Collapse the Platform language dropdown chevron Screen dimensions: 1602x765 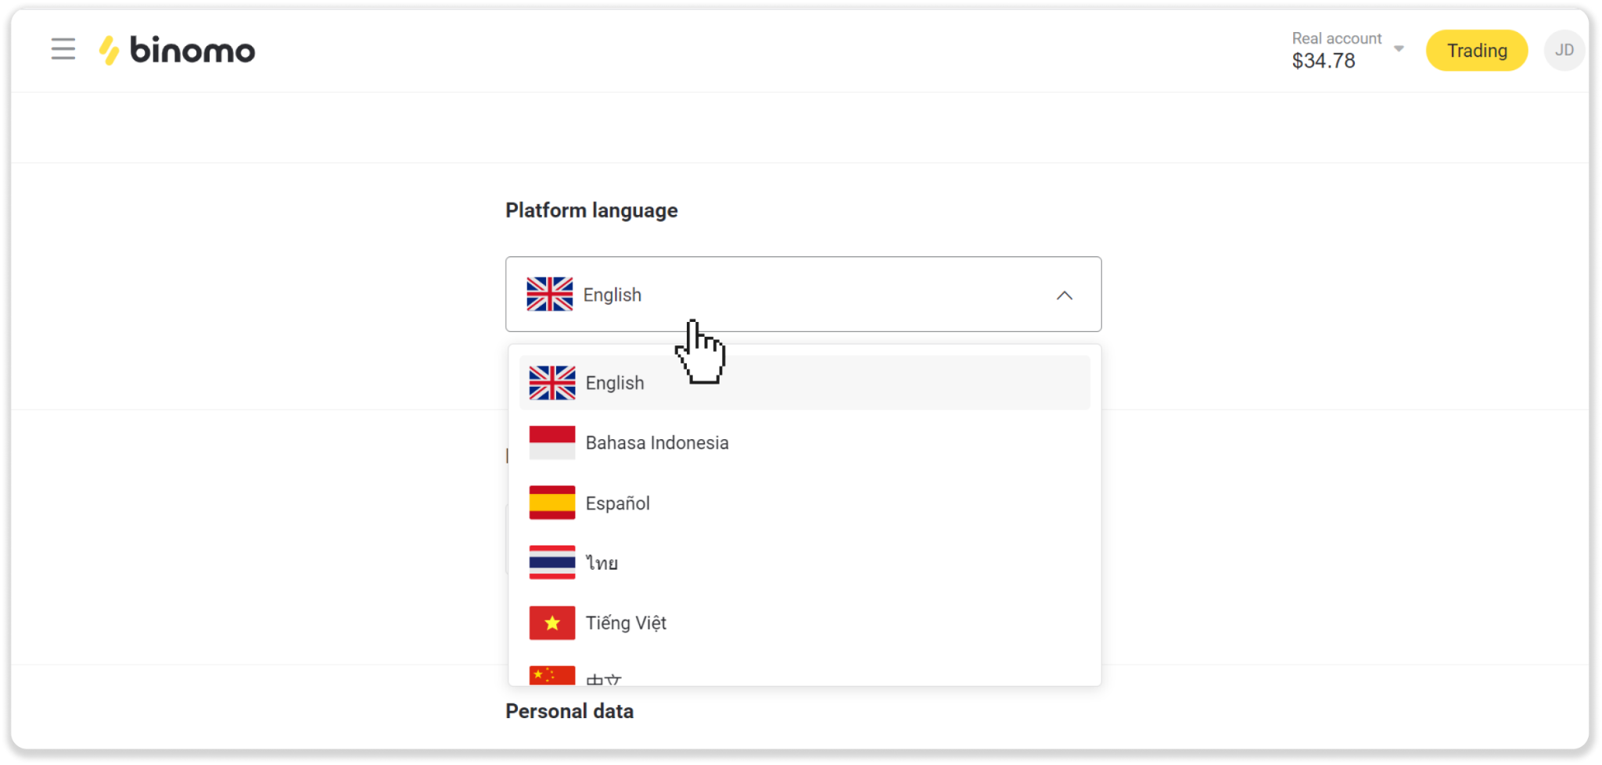tap(1064, 295)
